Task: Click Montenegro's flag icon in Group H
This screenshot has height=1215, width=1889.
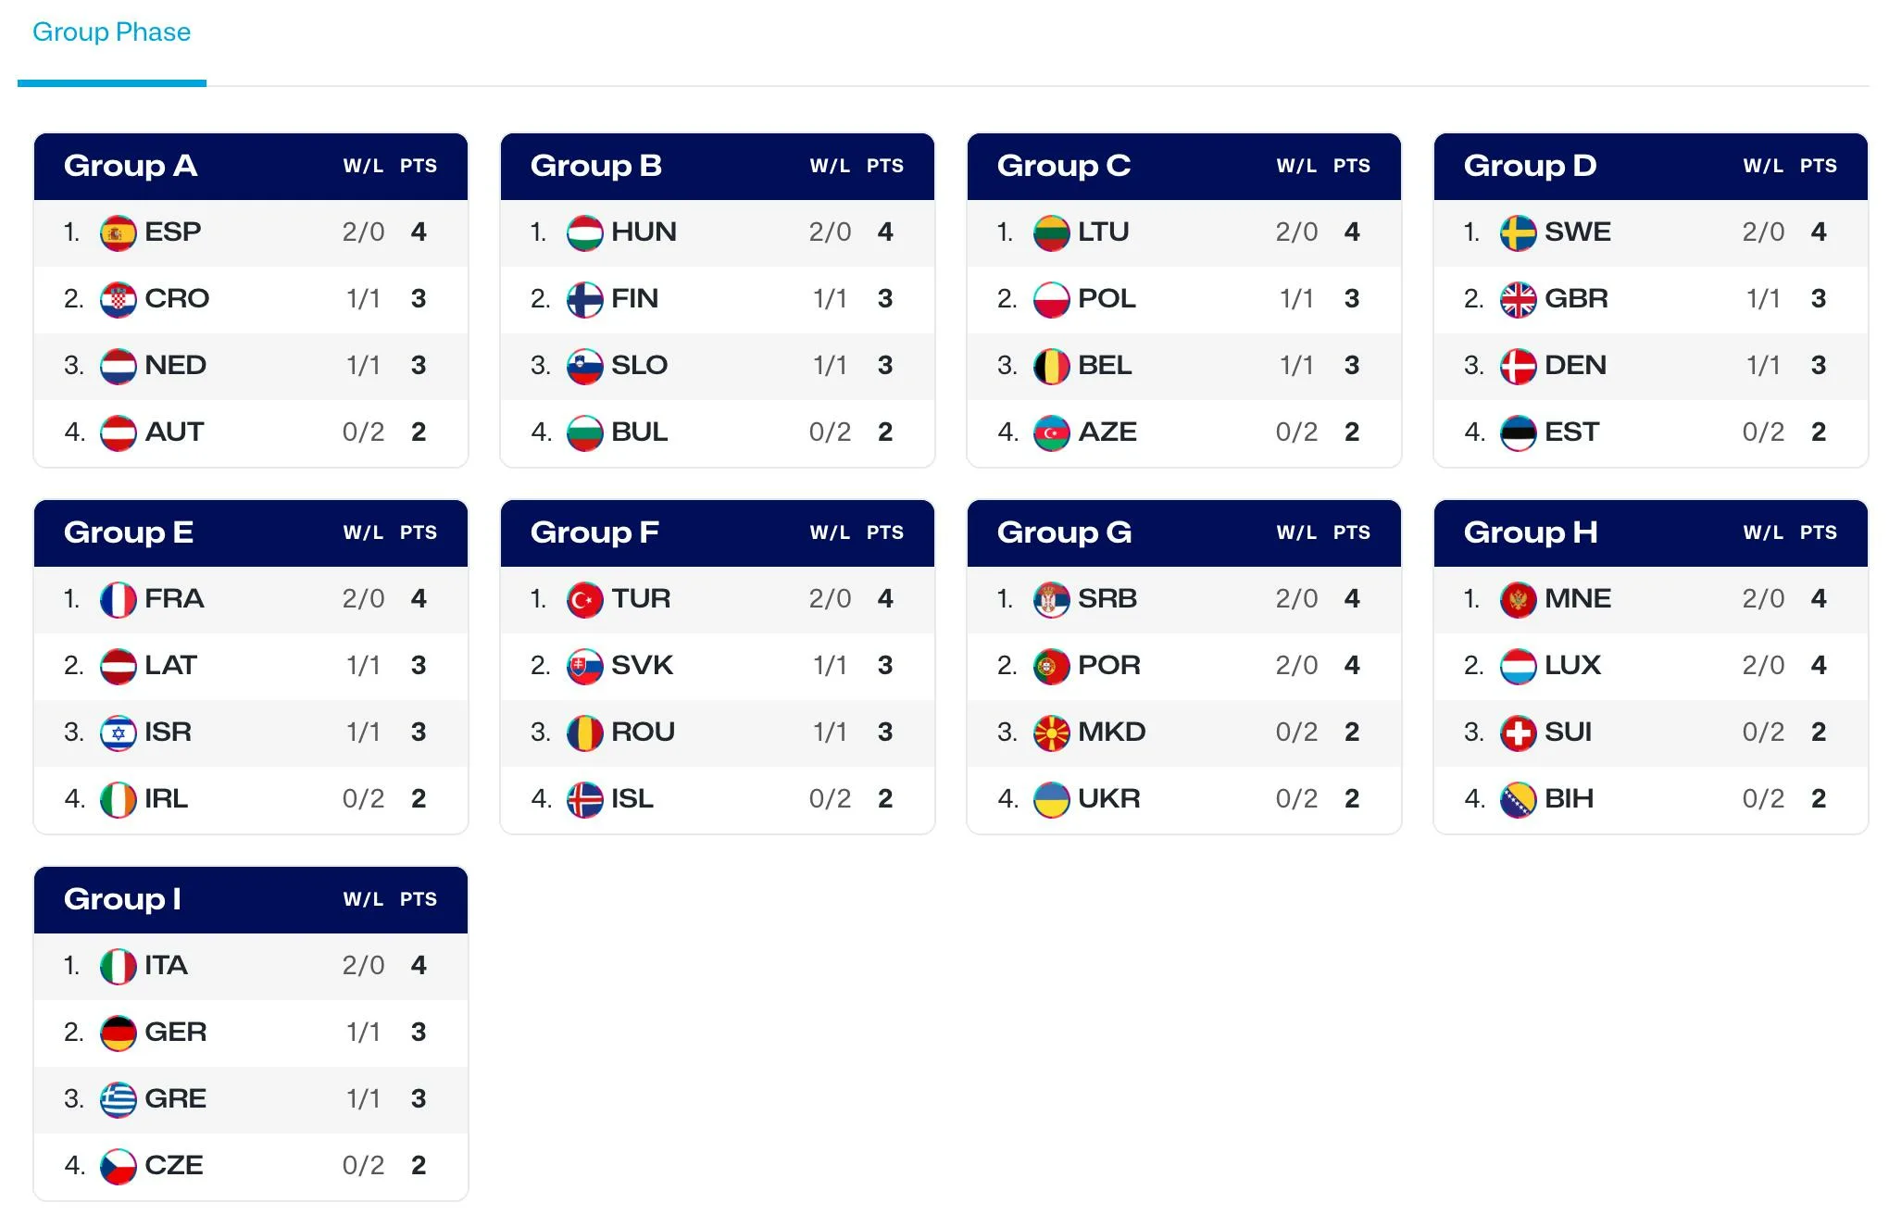Action: (x=1518, y=599)
